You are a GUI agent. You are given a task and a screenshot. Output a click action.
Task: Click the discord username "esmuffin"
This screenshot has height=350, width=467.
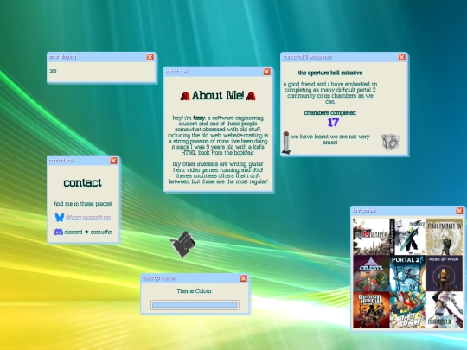click(101, 232)
